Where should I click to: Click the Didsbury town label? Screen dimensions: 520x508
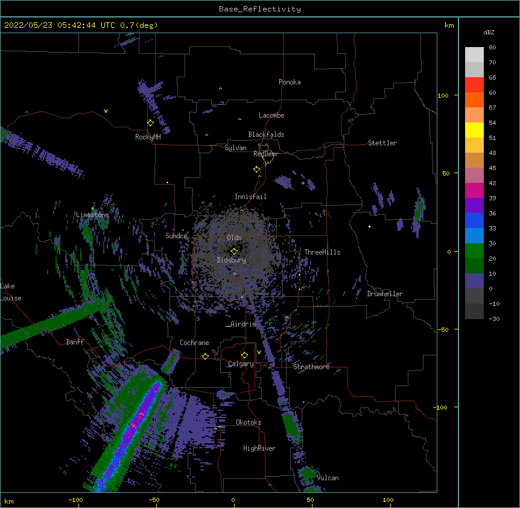(232, 260)
